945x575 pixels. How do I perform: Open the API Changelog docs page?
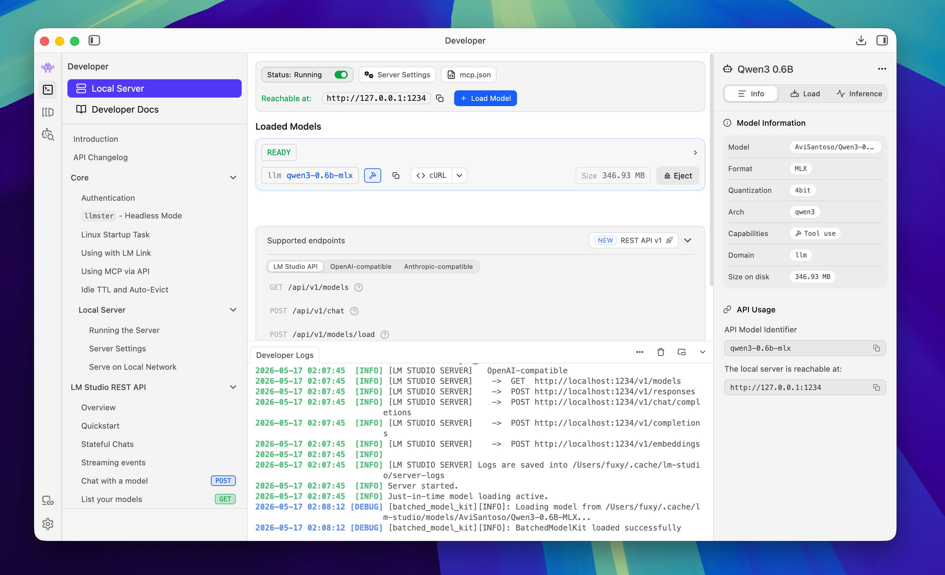click(x=101, y=157)
